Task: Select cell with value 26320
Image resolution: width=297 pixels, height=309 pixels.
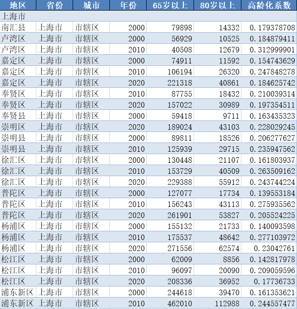Action: pyautogui.click(x=217, y=71)
